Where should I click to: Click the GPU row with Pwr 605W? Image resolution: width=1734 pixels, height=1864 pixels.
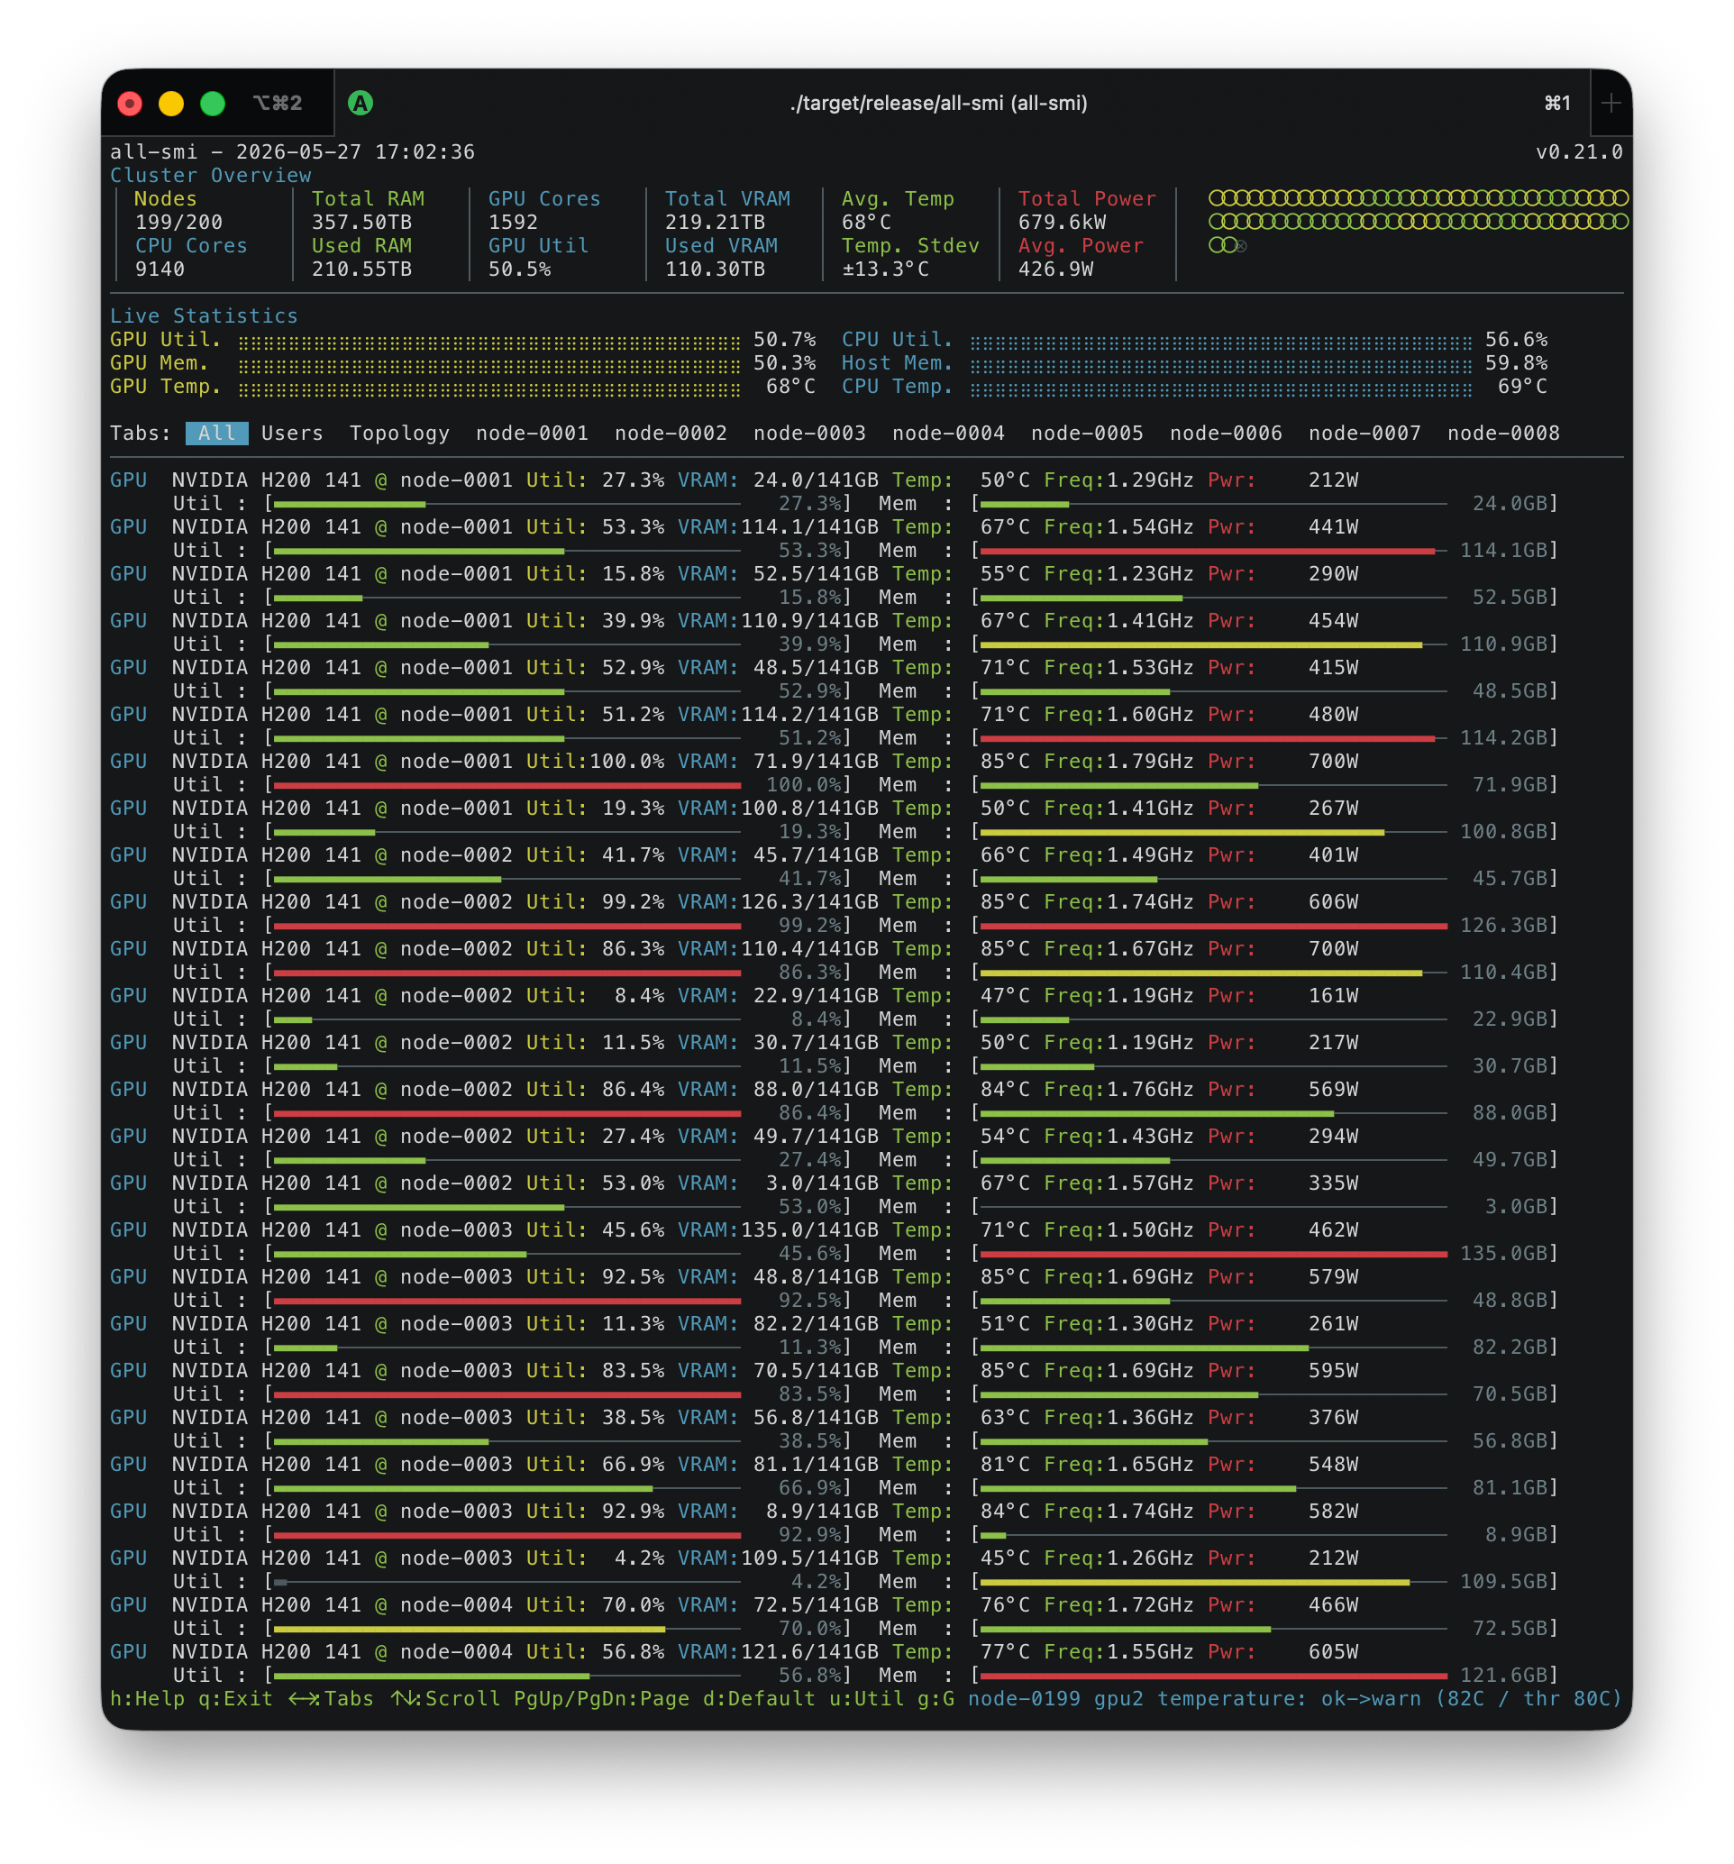[735, 1652]
